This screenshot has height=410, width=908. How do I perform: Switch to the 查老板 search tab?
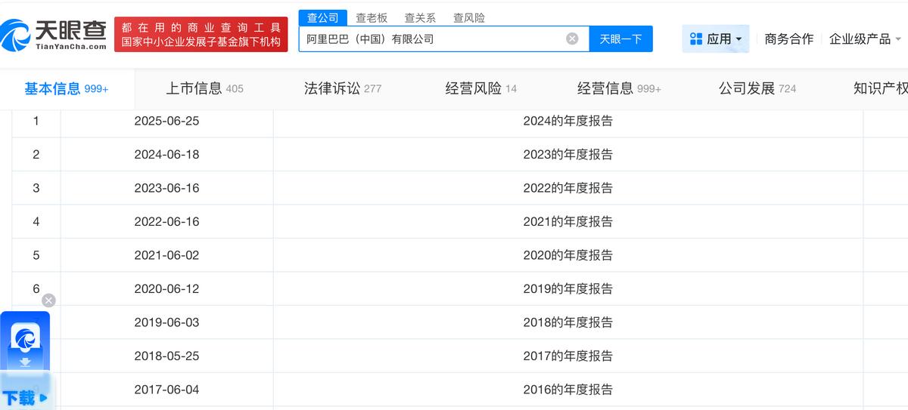pyautogui.click(x=372, y=17)
